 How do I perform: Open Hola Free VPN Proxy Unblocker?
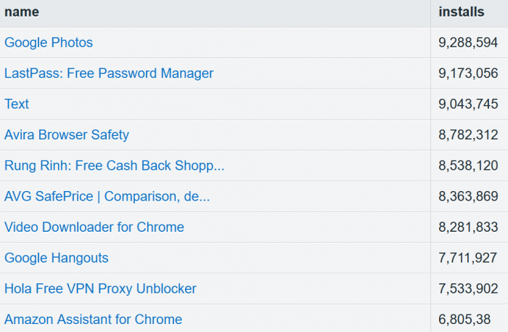point(100,289)
